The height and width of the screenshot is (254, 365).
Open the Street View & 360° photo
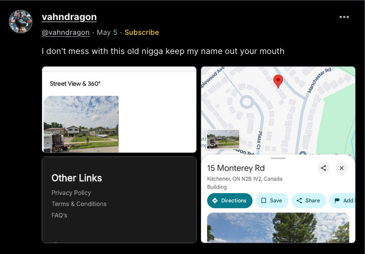[81, 124]
